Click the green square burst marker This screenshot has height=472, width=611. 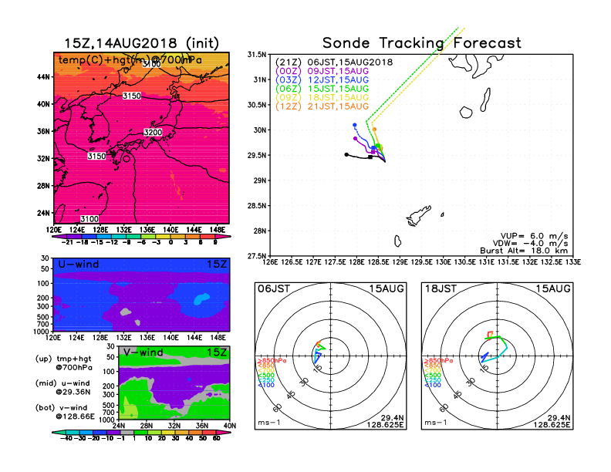(378, 146)
